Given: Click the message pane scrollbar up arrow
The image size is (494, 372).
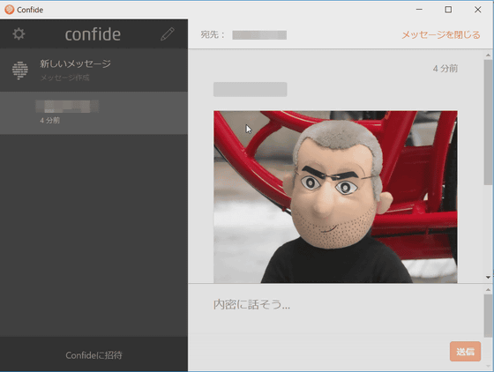Looking at the screenshot, I should [x=489, y=55].
